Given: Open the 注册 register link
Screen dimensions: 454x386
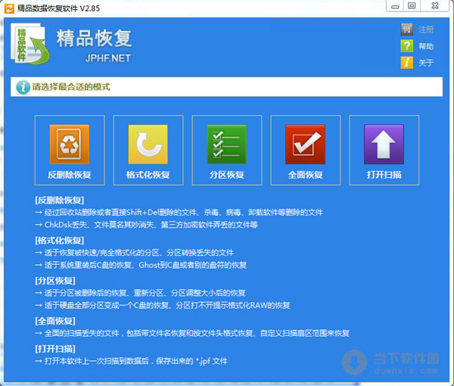Looking at the screenshot, I should coord(426,30).
